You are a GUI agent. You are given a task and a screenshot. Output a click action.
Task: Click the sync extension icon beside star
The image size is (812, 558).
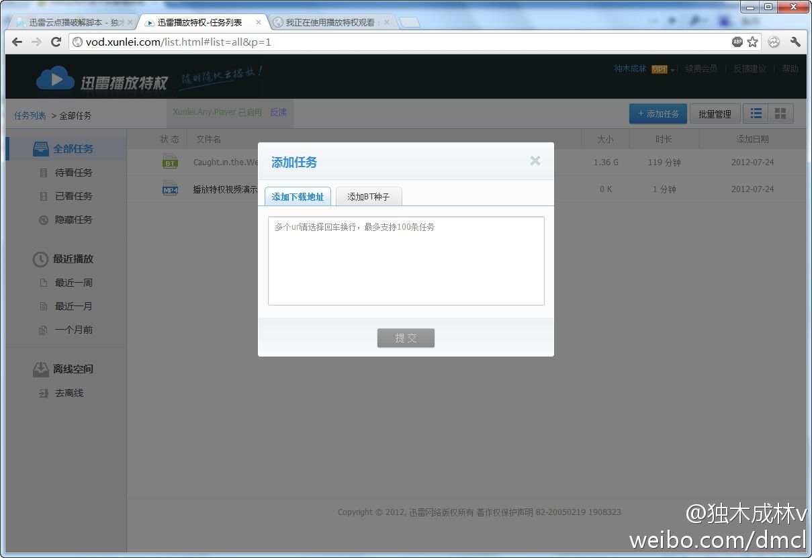tap(774, 42)
